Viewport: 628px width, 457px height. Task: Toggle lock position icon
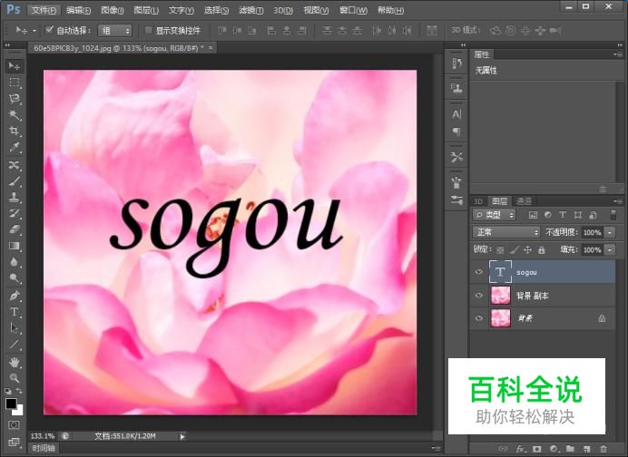(528, 250)
